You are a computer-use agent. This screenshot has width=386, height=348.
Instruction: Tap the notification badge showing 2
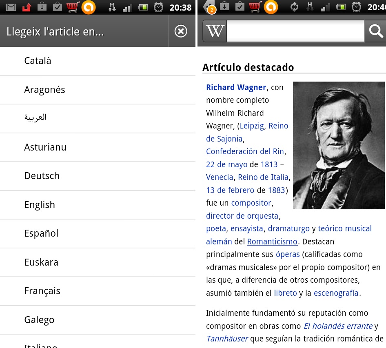pyautogui.click(x=211, y=10)
